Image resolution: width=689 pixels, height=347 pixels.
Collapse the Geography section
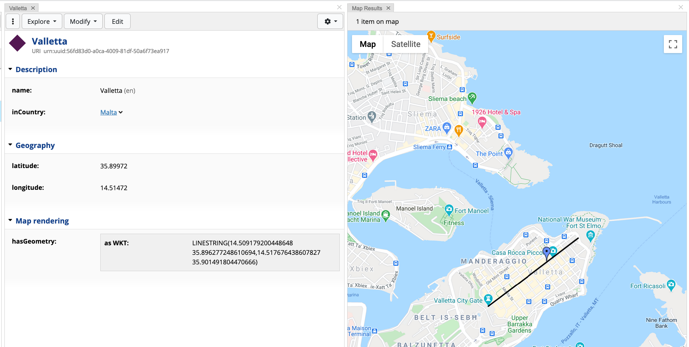coord(11,145)
